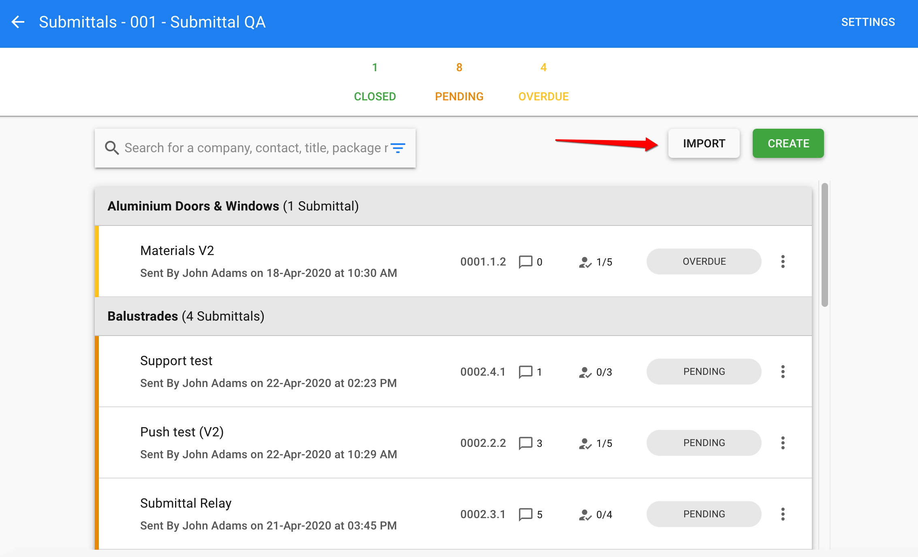Viewport: 918px width, 557px height.
Task: Click Pending status on Support test
Action: coord(704,372)
